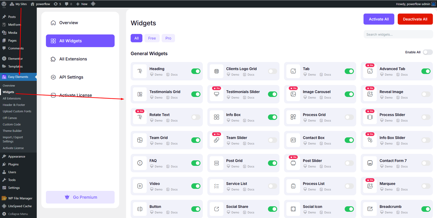
Task: Show the Pro widgets filter tab
Action: (168, 38)
